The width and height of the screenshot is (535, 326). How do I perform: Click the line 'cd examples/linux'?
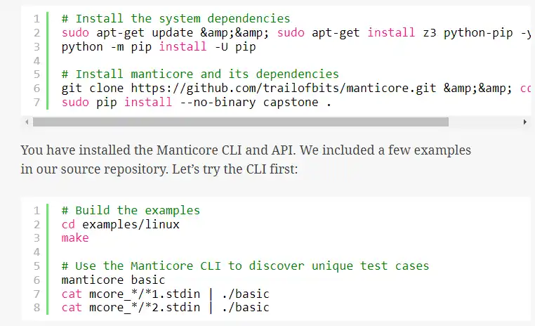pos(121,224)
